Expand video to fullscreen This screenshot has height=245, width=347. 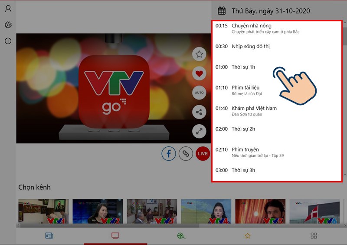[199, 131]
